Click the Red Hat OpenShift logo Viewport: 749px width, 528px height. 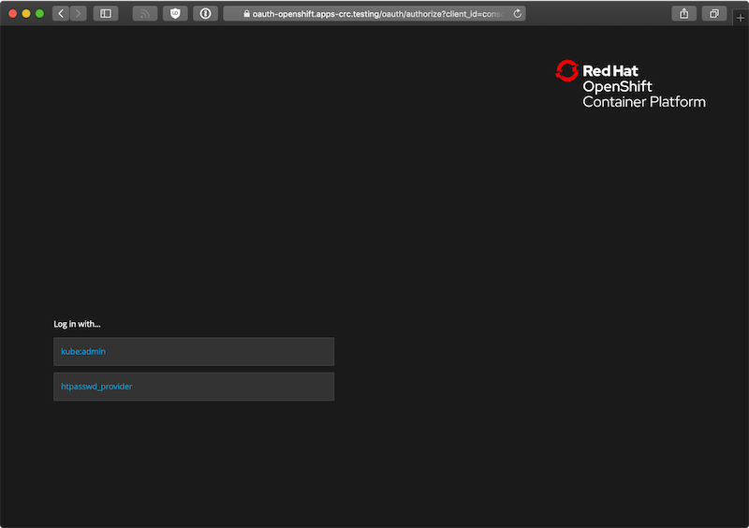[x=630, y=84]
